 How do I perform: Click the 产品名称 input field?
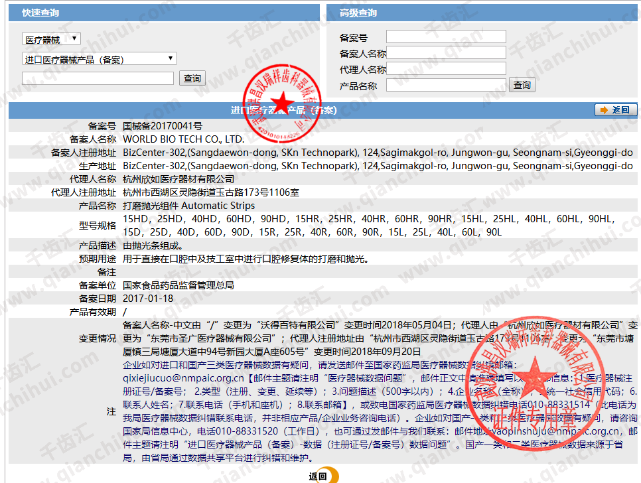pyautogui.click(x=446, y=85)
